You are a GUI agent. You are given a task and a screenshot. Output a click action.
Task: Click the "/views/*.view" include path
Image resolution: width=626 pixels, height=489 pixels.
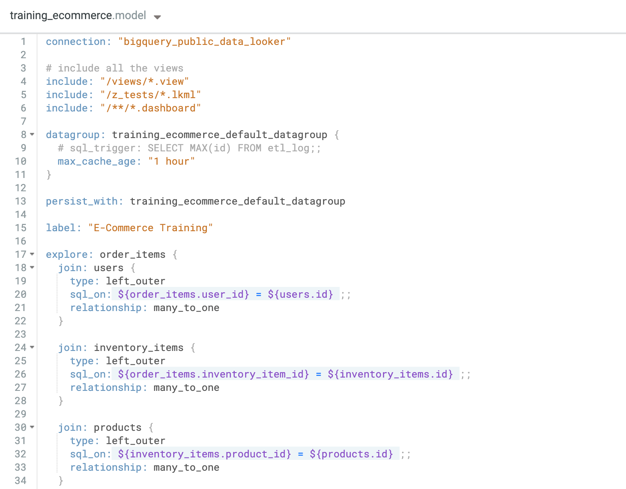[144, 81]
